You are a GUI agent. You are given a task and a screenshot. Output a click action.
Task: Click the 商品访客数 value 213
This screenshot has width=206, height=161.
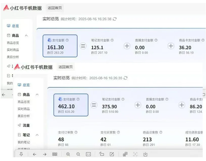click(x=147, y=140)
